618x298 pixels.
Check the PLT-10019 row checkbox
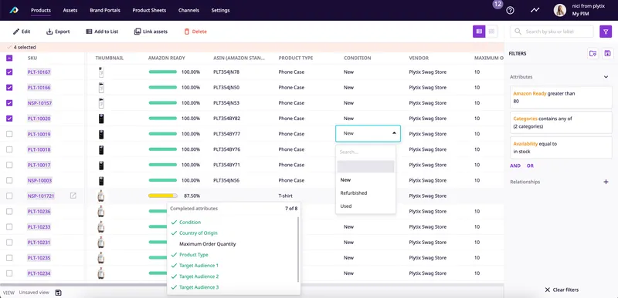(x=9, y=134)
